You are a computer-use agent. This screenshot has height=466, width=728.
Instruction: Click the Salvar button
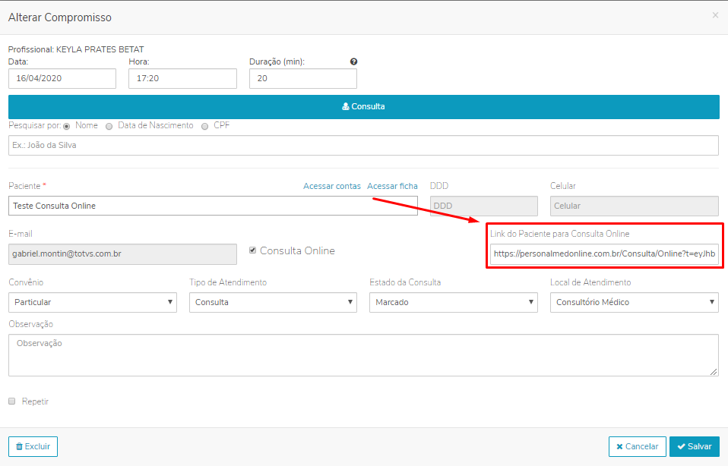[x=695, y=446]
